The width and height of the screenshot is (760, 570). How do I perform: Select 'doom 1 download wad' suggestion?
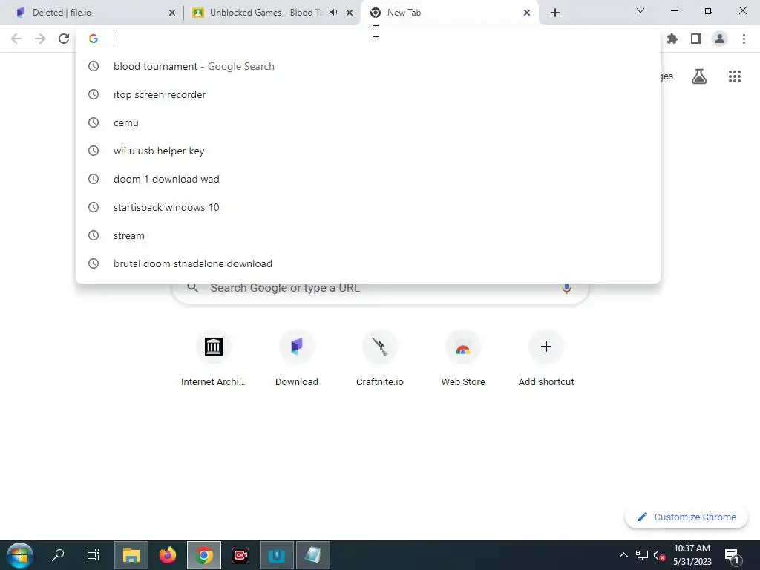click(368, 179)
